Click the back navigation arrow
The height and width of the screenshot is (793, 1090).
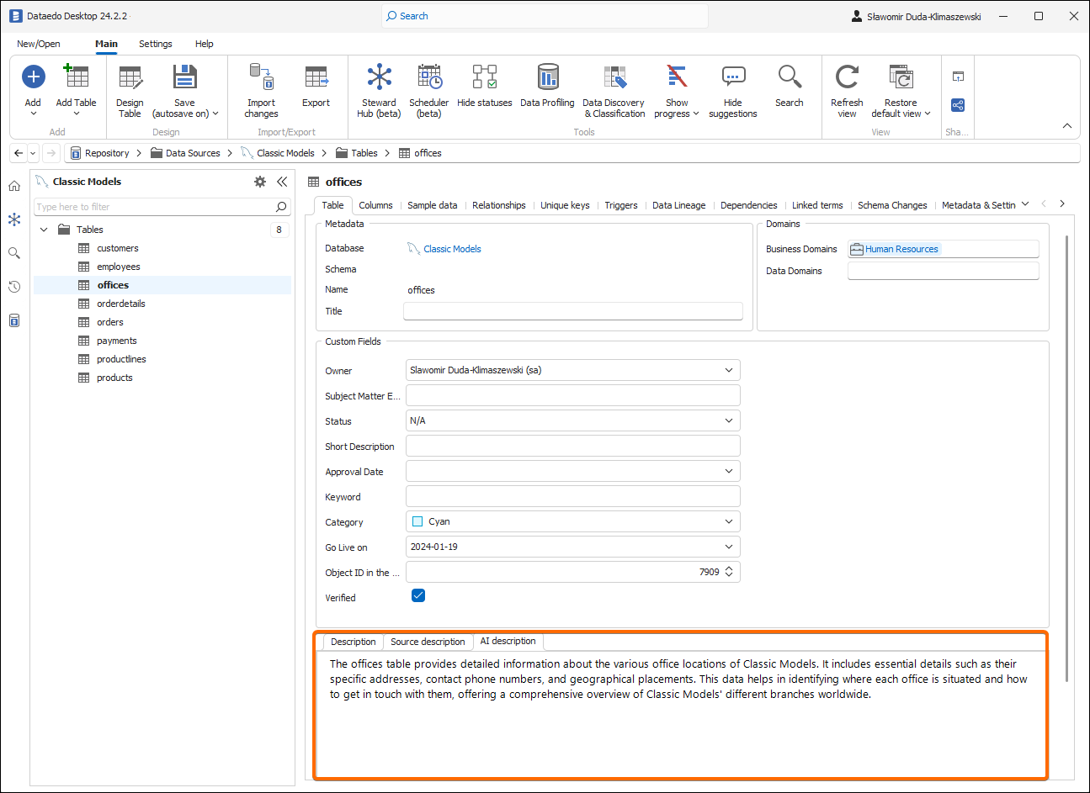[x=19, y=153]
